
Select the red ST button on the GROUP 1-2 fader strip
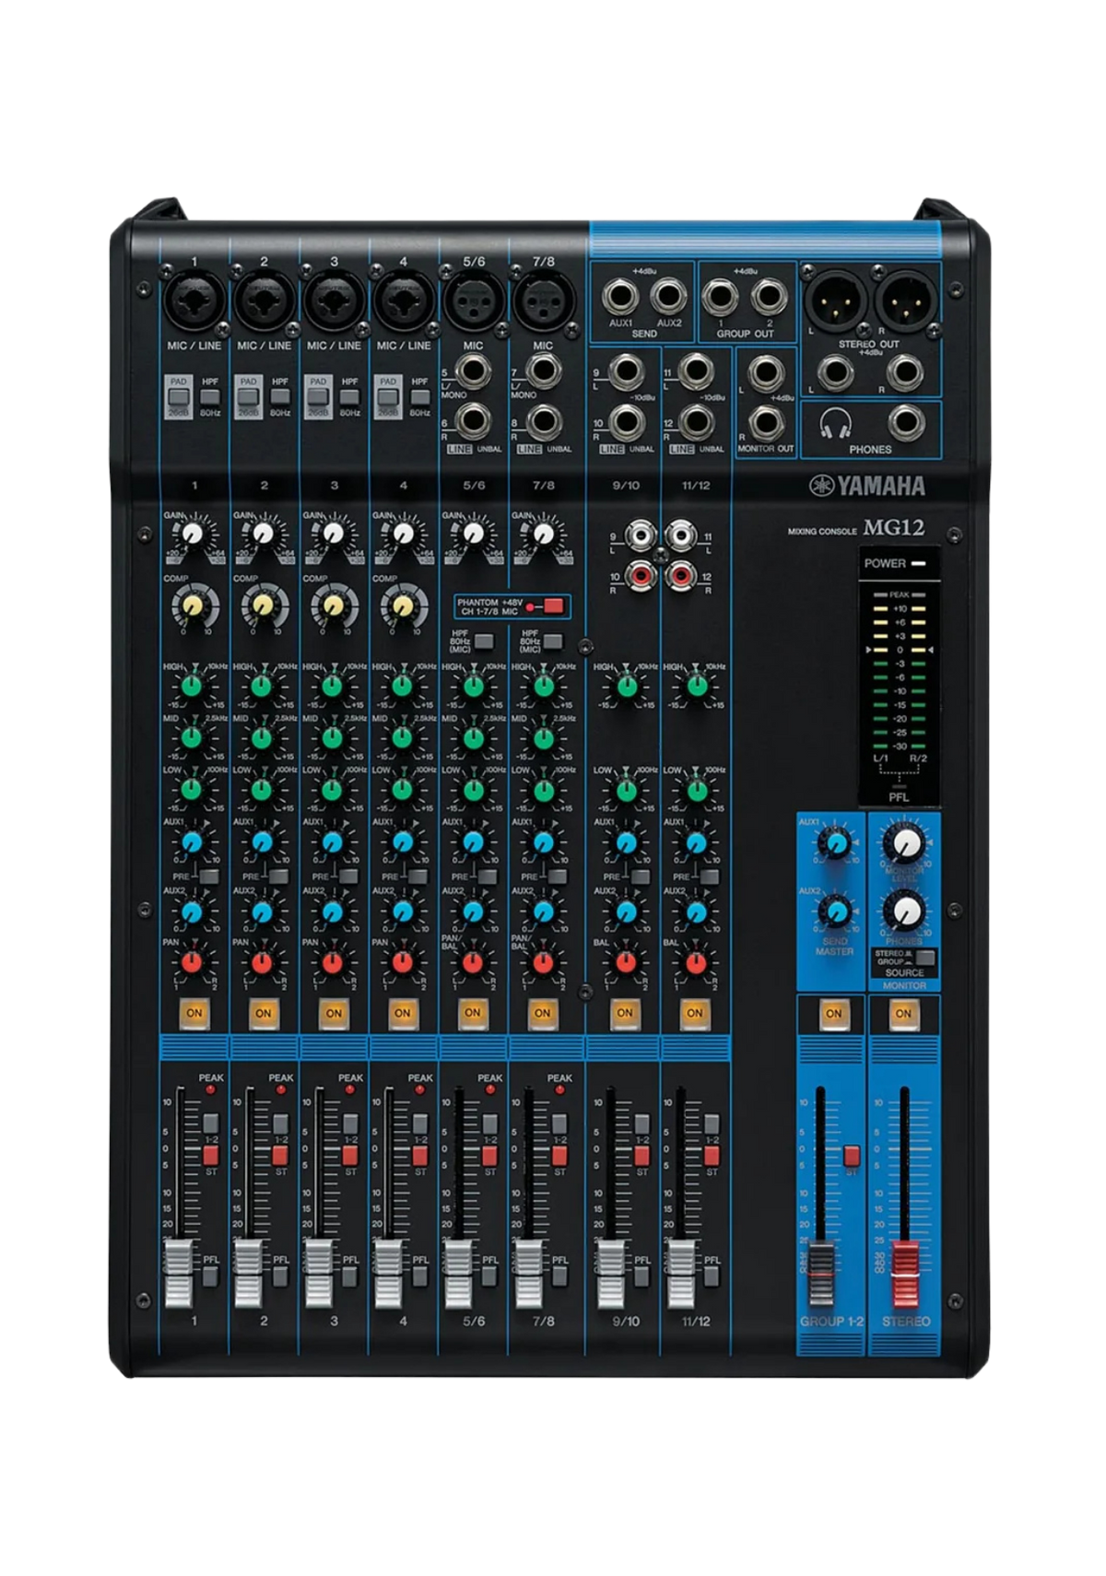[x=851, y=1156]
